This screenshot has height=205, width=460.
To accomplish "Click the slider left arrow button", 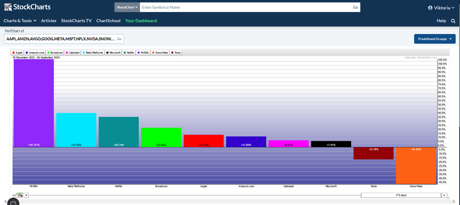I will coord(27,195).
